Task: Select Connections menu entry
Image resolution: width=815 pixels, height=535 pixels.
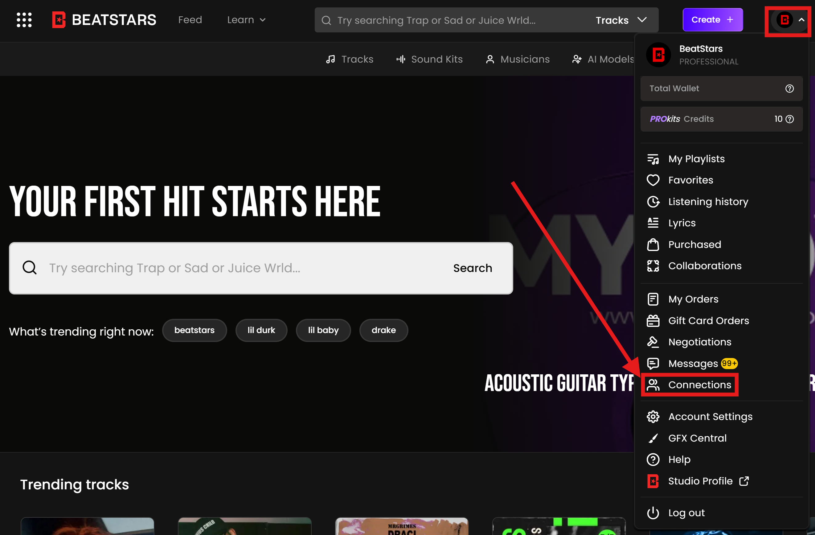Action: click(x=700, y=385)
